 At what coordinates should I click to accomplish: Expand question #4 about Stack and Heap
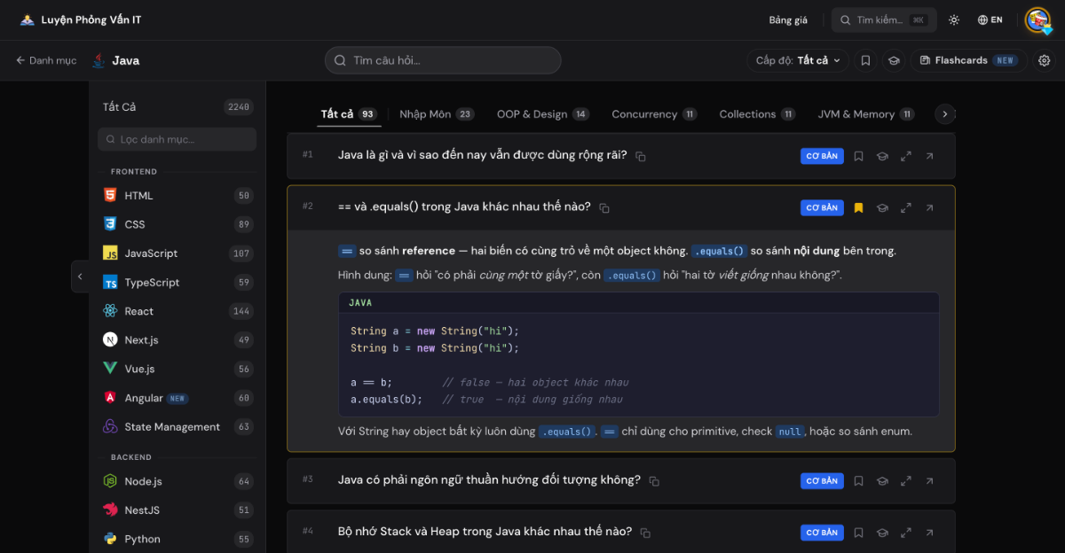(485, 531)
